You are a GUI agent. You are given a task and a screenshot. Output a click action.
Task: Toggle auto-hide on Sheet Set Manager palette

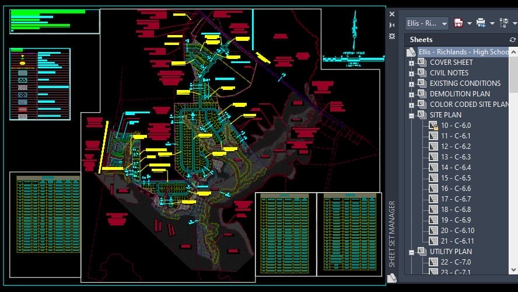pos(392,25)
